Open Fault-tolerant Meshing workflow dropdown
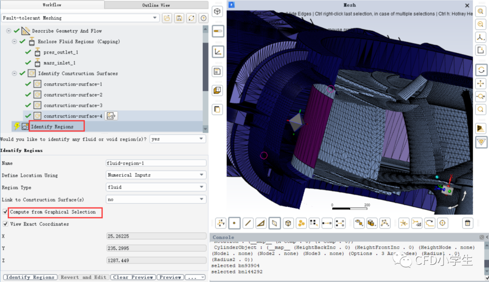This screenshot has width=489, height=282. coord(80,18)
